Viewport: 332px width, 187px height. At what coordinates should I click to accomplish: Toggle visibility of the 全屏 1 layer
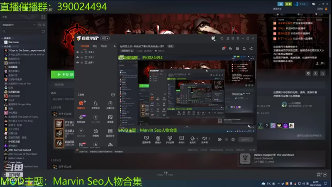[78, 63]
